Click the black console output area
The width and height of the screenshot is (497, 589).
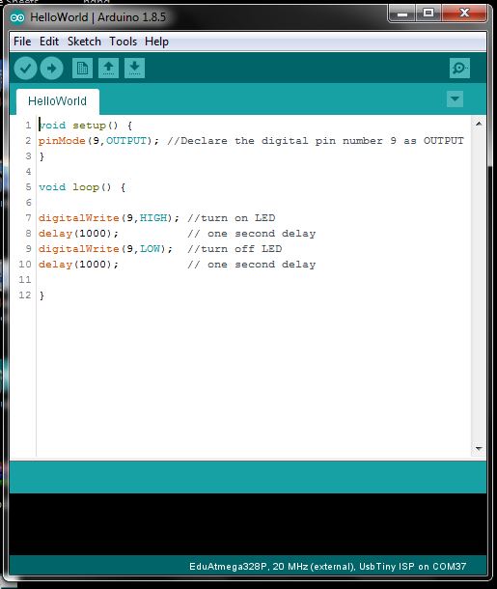coord(248,524)
